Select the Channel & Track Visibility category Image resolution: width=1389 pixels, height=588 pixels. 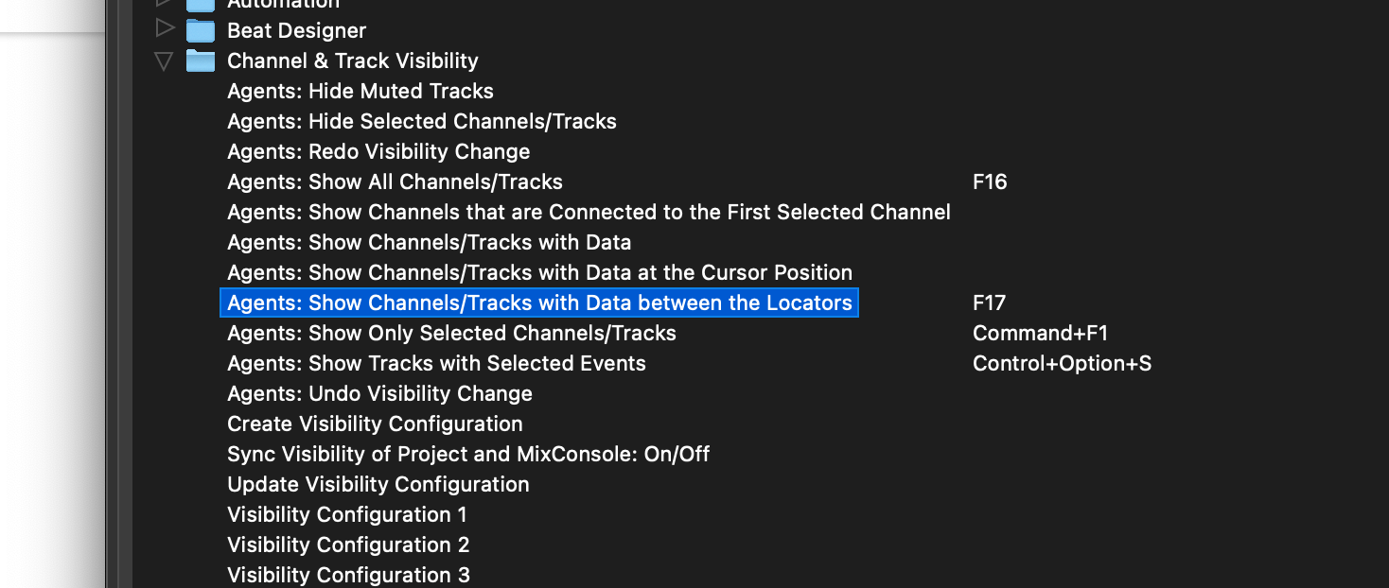[x=352, y=61]
